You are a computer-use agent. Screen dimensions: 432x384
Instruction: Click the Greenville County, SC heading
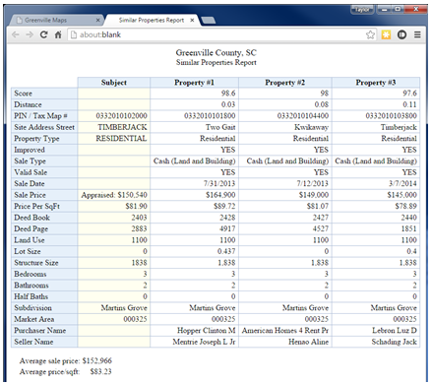tap(216, 53)
